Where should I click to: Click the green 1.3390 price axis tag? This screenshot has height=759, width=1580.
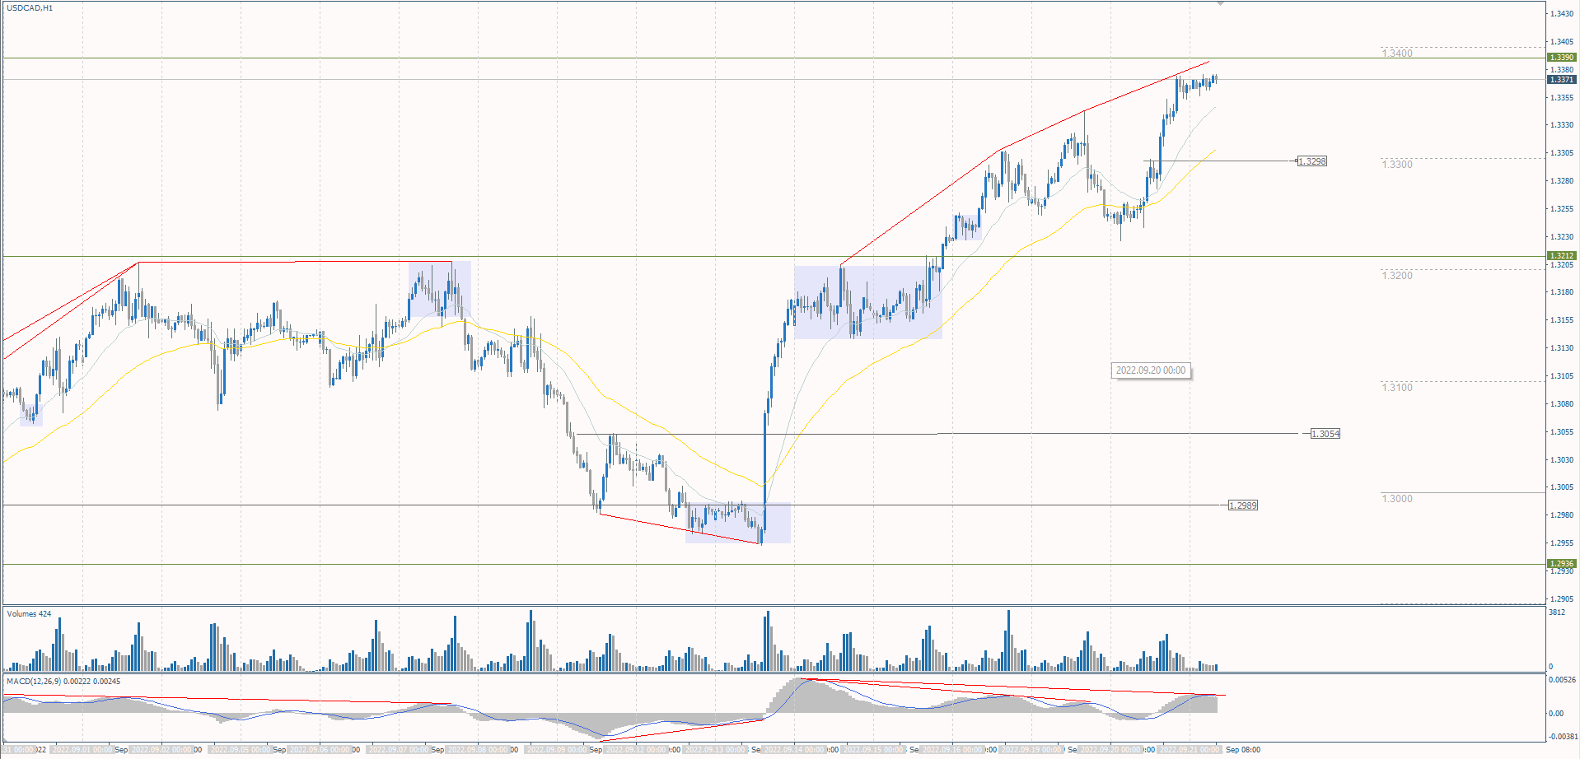pos(1562,58)
